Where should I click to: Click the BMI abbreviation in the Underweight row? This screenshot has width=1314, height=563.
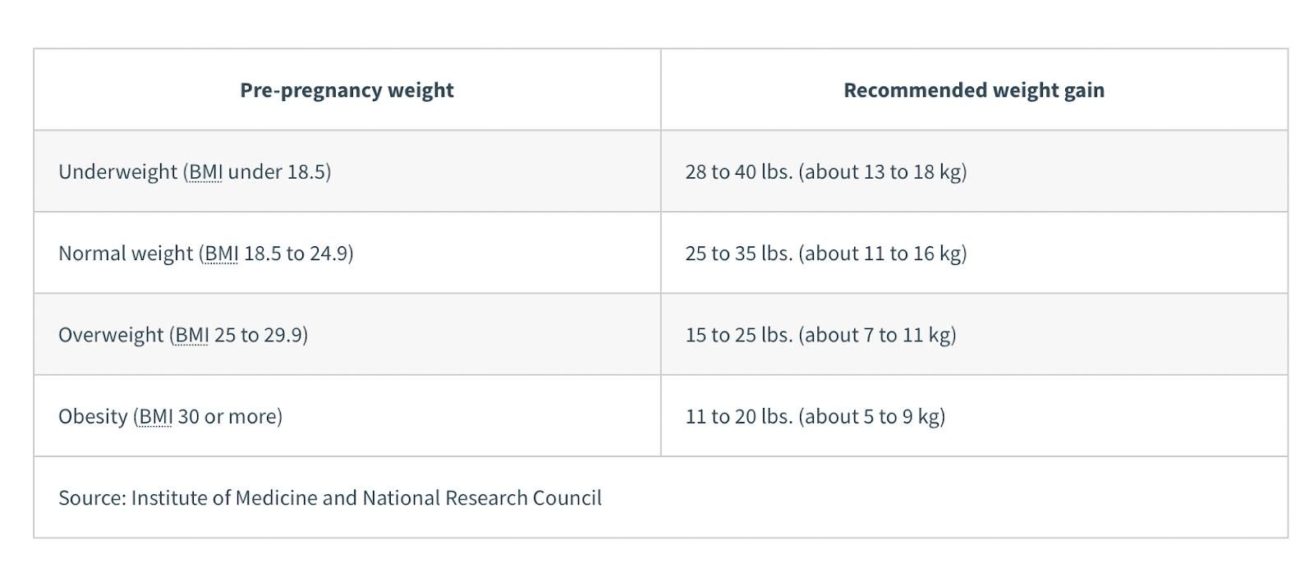pos(205,172)
